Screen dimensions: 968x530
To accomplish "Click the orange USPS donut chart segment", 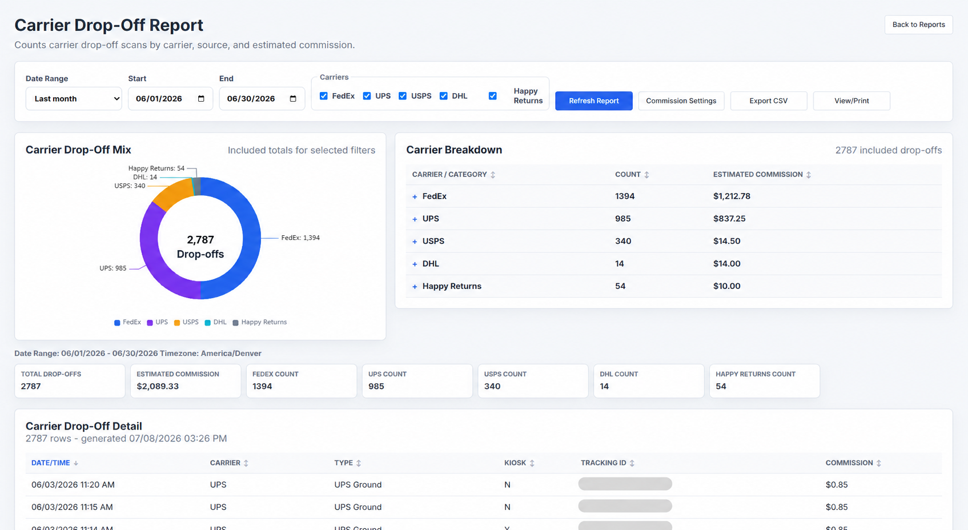I will 173,194.
